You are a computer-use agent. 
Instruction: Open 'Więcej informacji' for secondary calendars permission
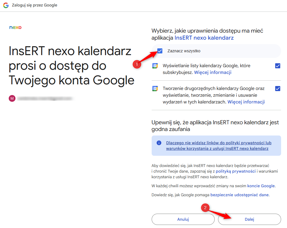pyautogui.click(x=246, y=102)
